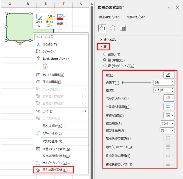The width and height of the screenshot is (183, 179).
Task: Choose テキストの編集(X) menu item
Action: pos(61,75)
